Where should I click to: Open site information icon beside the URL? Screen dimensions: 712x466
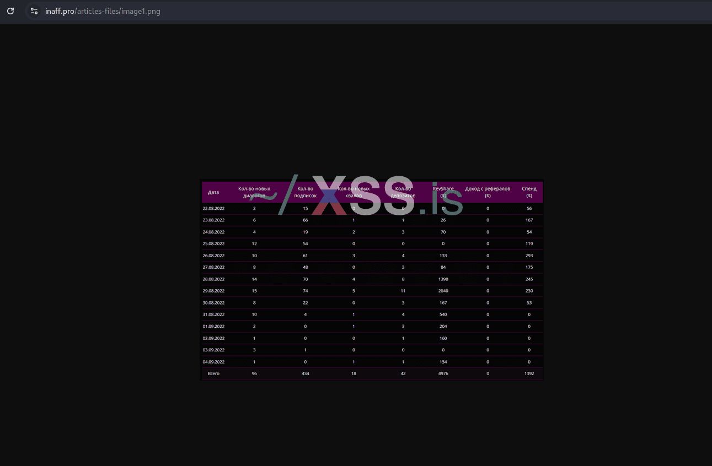pos(34,11)
